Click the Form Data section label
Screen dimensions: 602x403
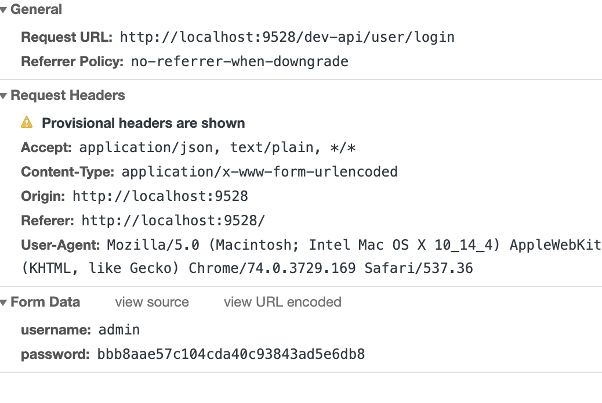tap(46, 302)
